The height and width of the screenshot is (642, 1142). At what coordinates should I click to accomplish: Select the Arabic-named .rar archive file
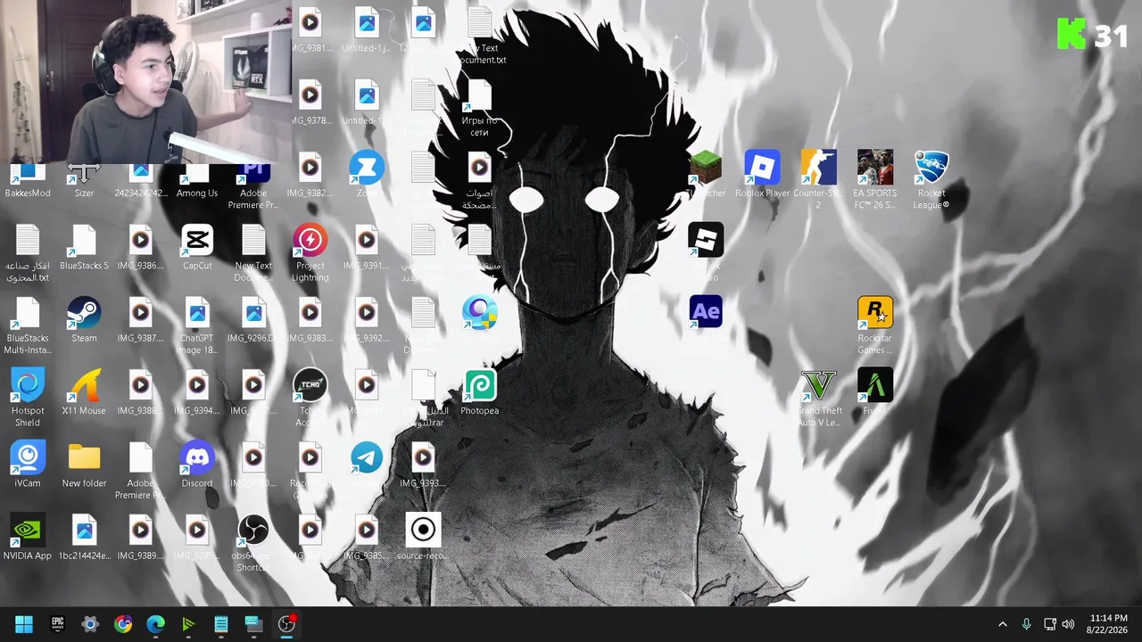[x=423, y=399]
